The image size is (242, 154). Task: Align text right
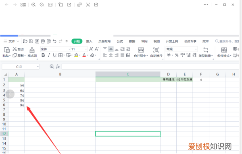[117, 55]
